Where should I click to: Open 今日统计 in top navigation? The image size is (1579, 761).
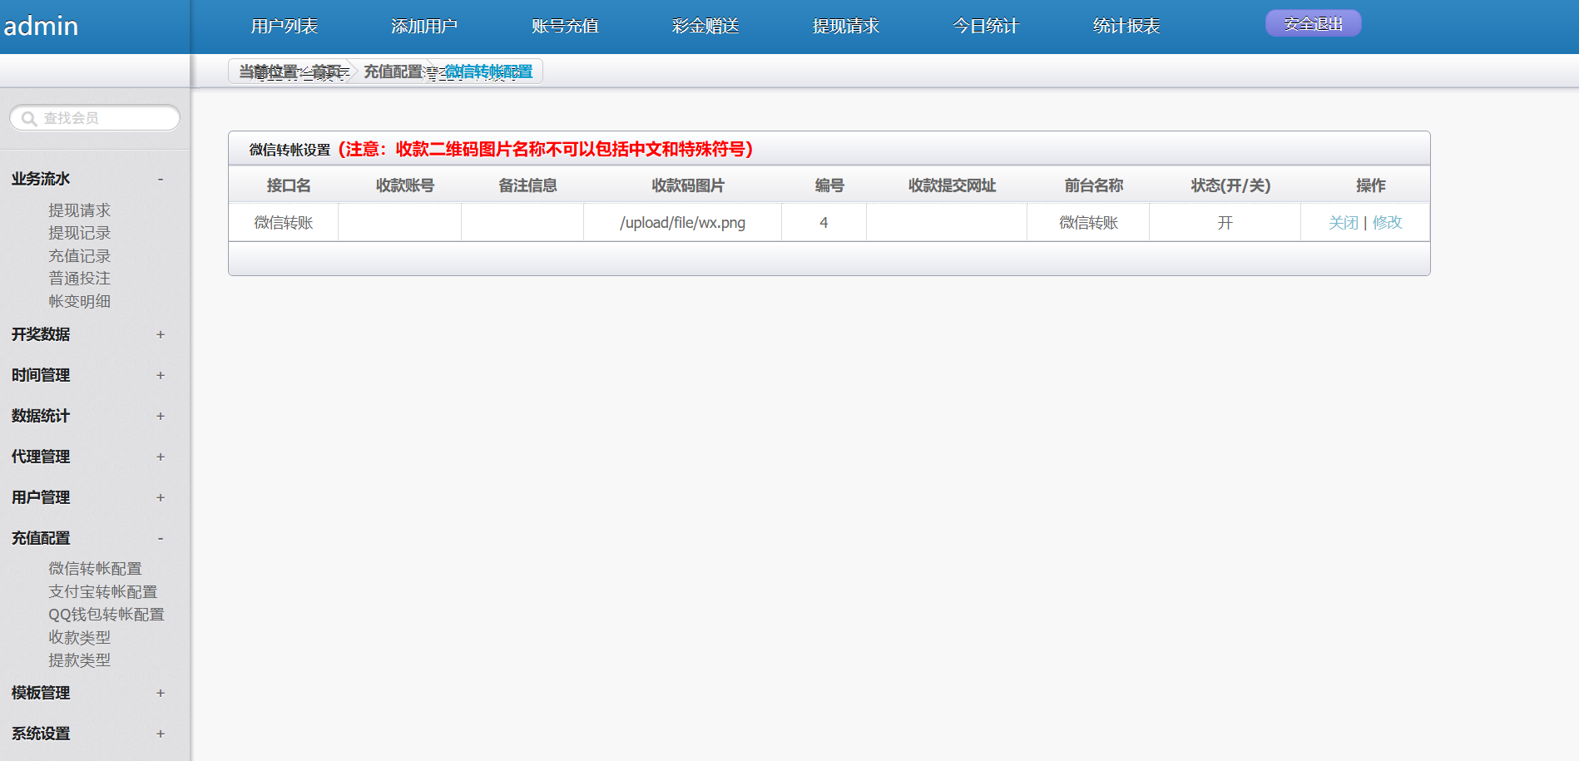pos(986,27)
